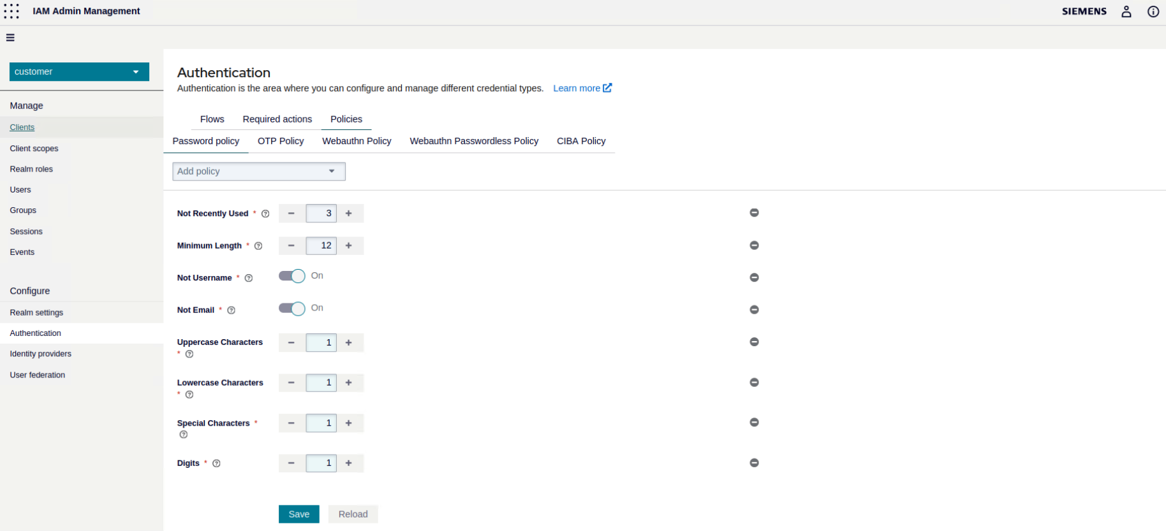Increase Minimum Length with plus button
Screen dimensions: 1166x531
click(x=349, y=245)
